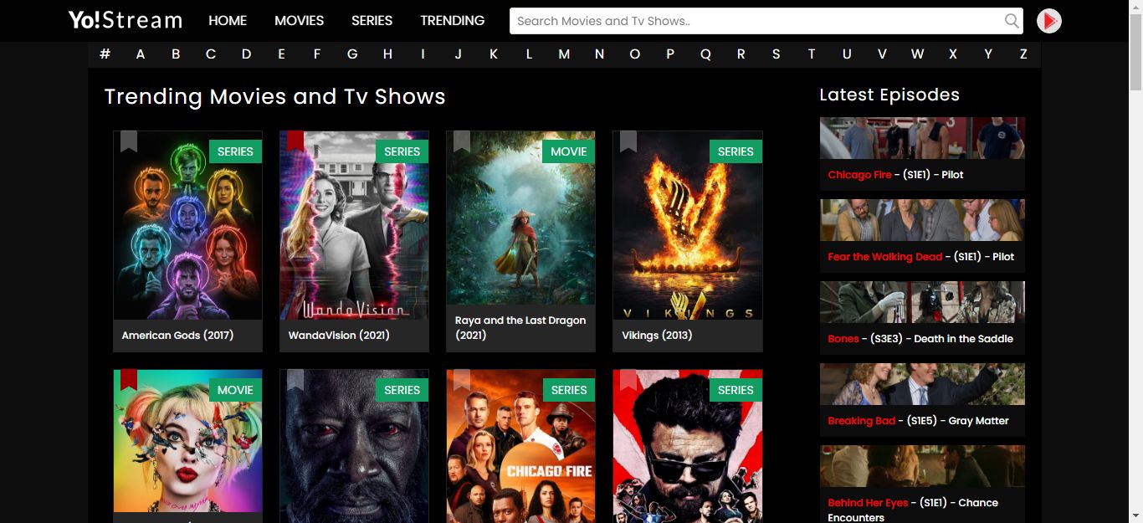The image size is (1143, 523).
Task: Toggle bookmark on WandaVision card
Action: click(x=295, y=141)
